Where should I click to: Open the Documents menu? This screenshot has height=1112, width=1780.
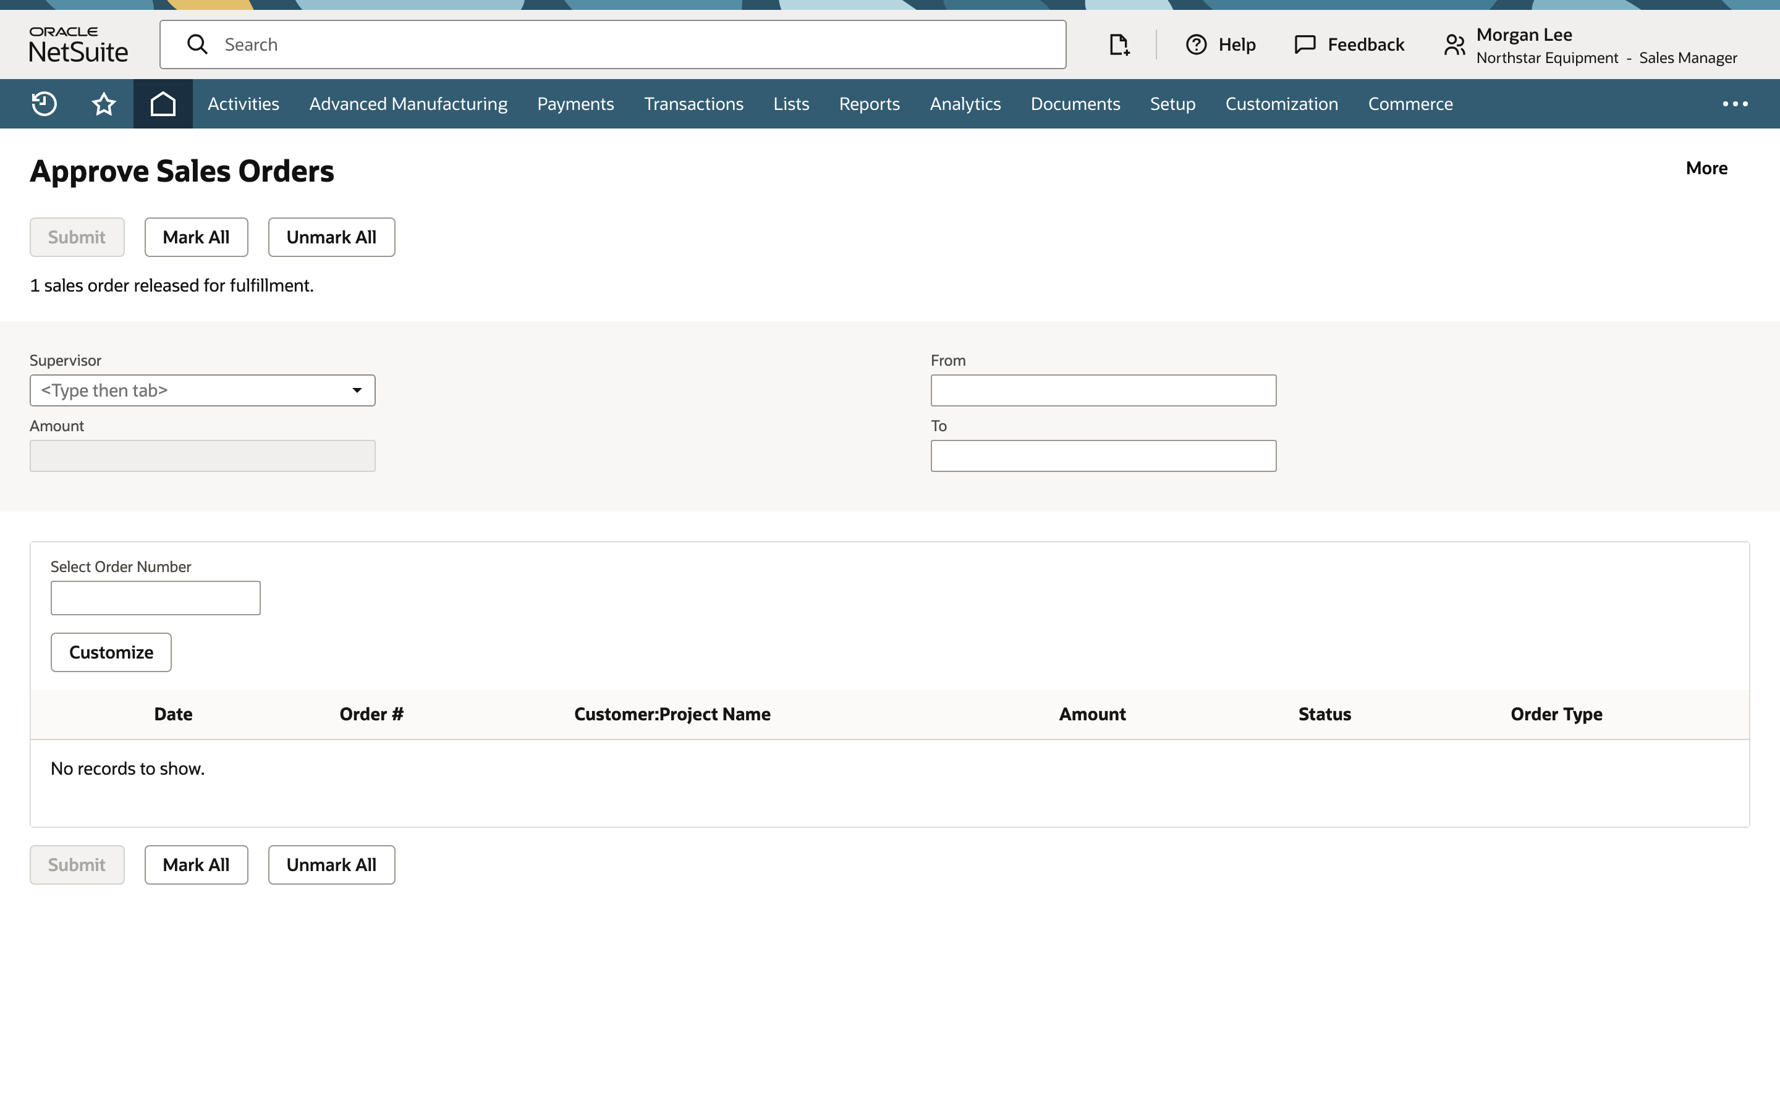click(x=1075, y=104)
